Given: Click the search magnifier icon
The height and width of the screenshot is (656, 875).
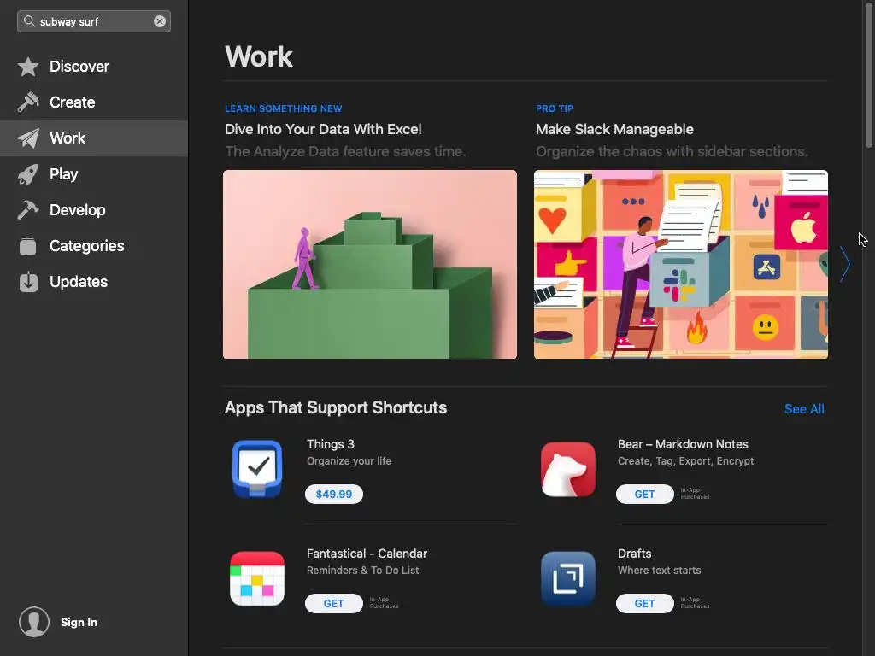Looking at the screenshot, I should pyautogui.click(x=30, y=21).
